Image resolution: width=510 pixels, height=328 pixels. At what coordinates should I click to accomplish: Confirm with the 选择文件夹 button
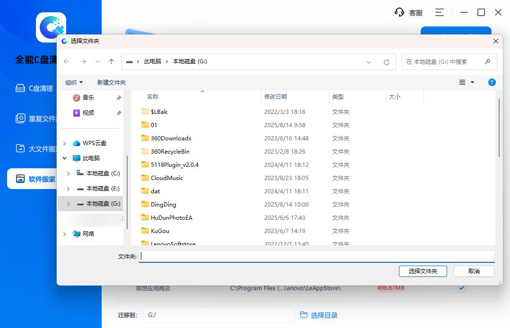click(423, 271)
